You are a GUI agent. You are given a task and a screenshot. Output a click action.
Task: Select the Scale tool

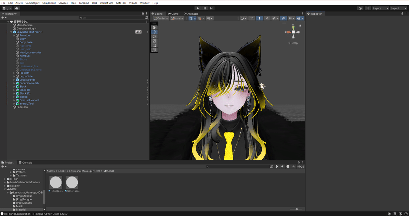coord(154,41)
